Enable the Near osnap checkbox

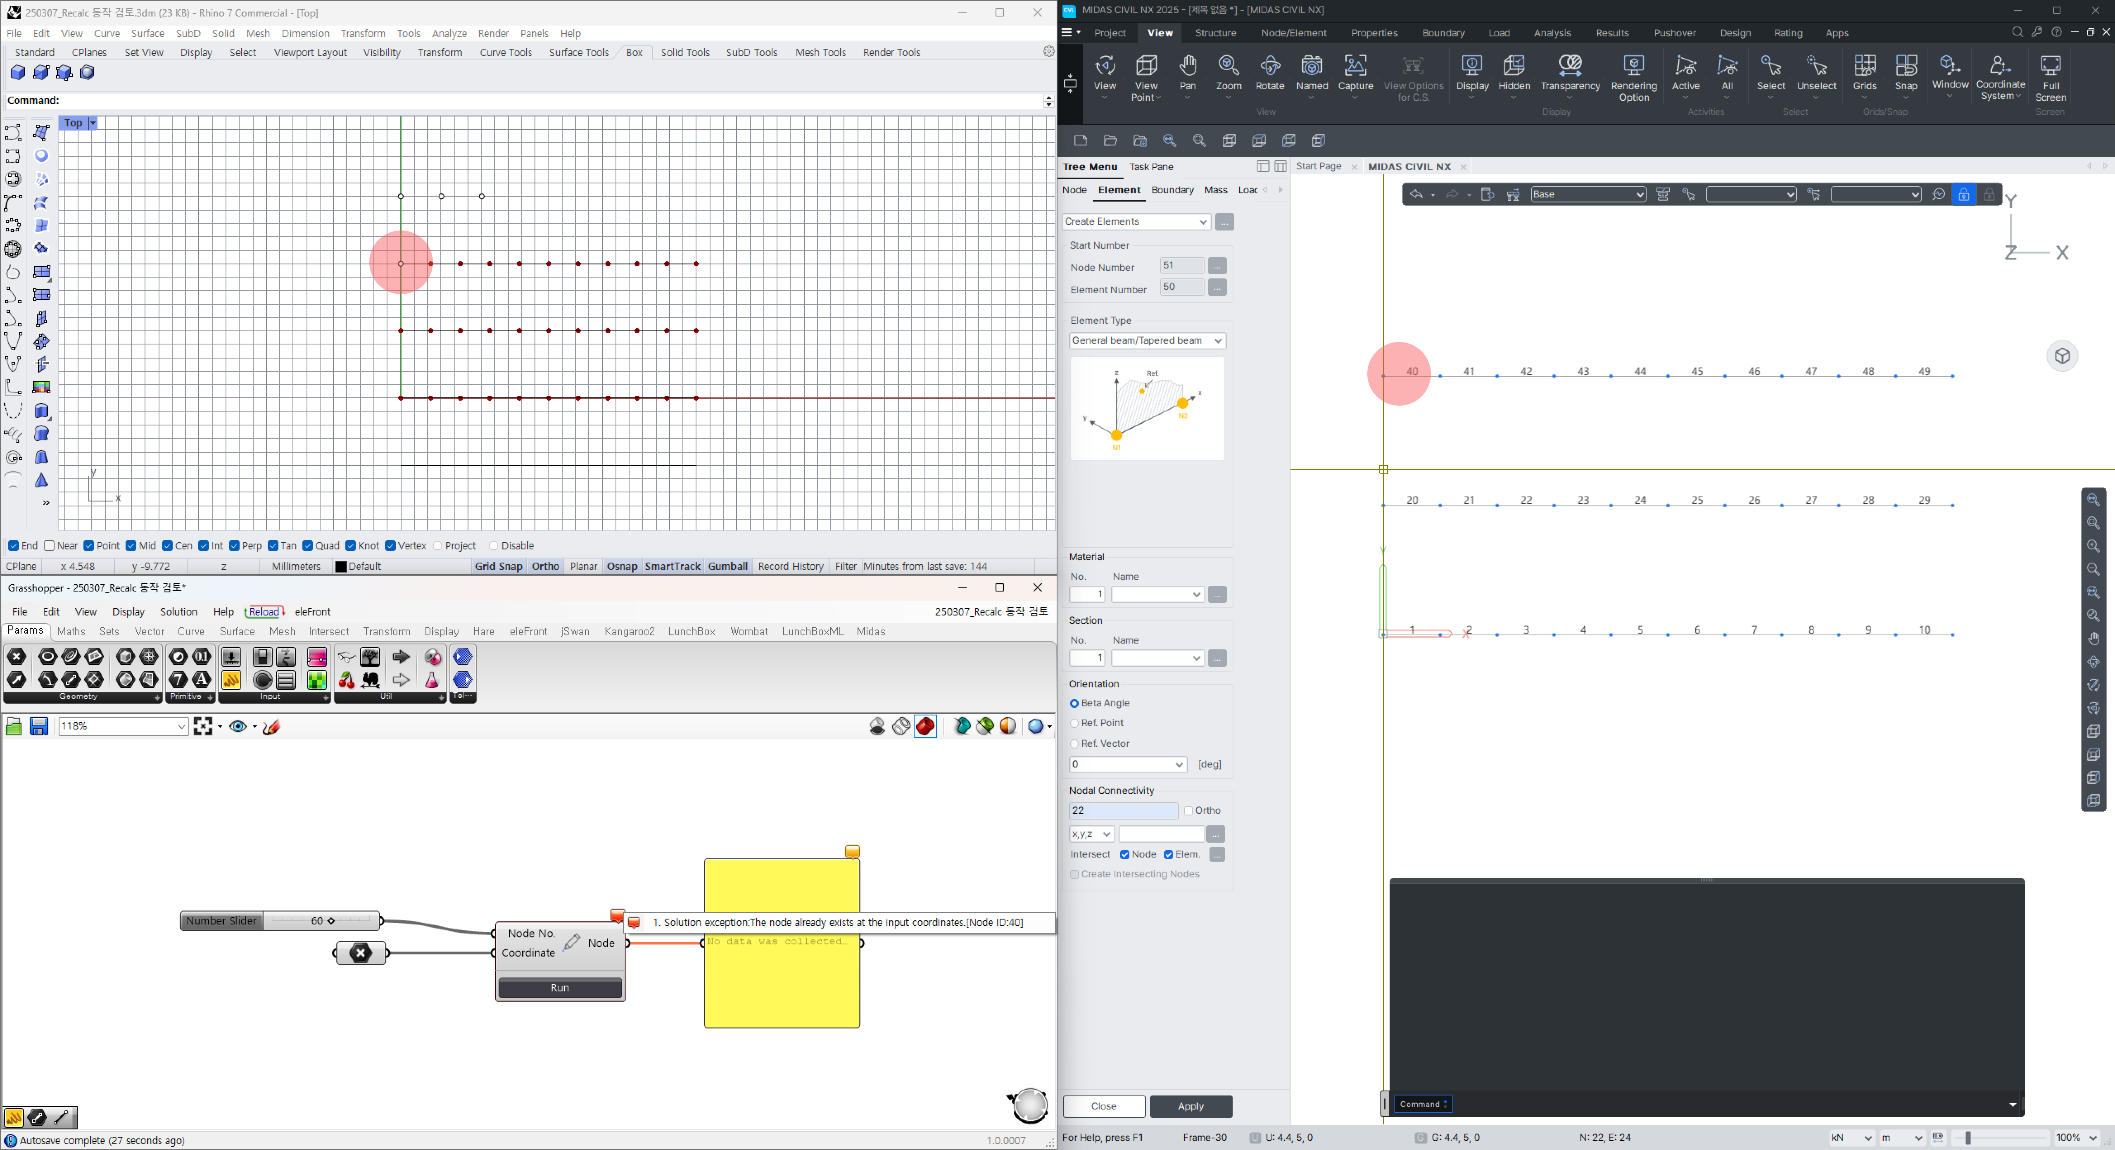tap(49, 546)
